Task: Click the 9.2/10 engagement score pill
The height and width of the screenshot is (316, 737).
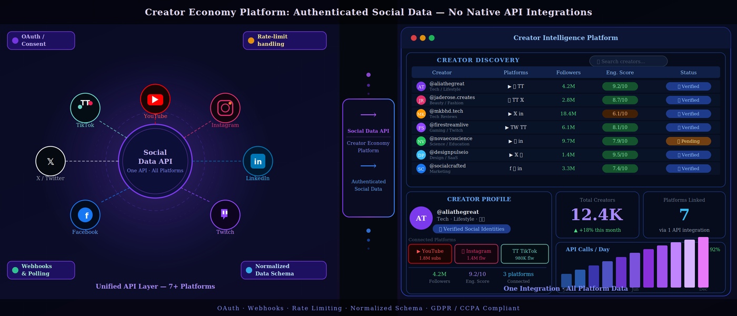Action: 620,86
